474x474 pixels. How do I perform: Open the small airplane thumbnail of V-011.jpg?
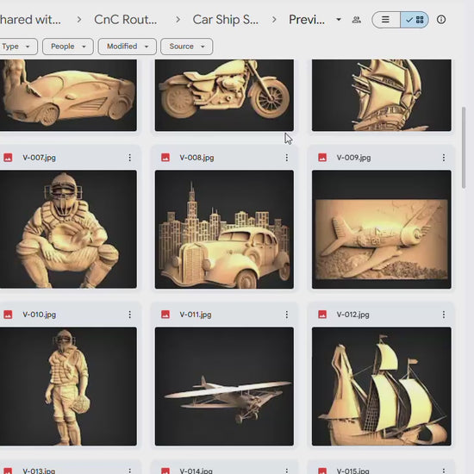[224, 386]
